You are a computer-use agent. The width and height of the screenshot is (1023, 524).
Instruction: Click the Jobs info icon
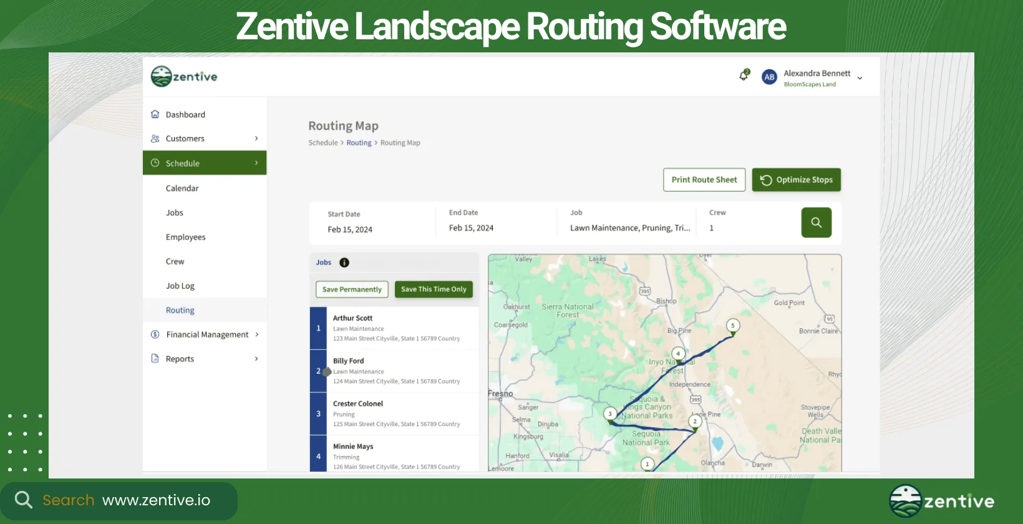(x=344, y=263)
